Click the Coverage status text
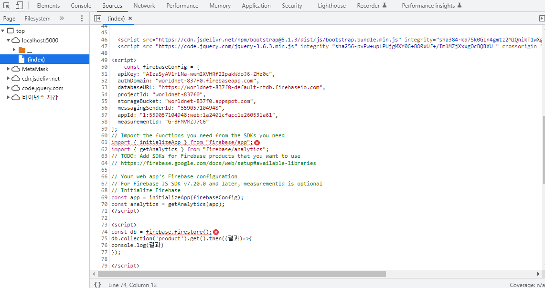Viewport: 545px width, 288px height. [x=527, y=285]
